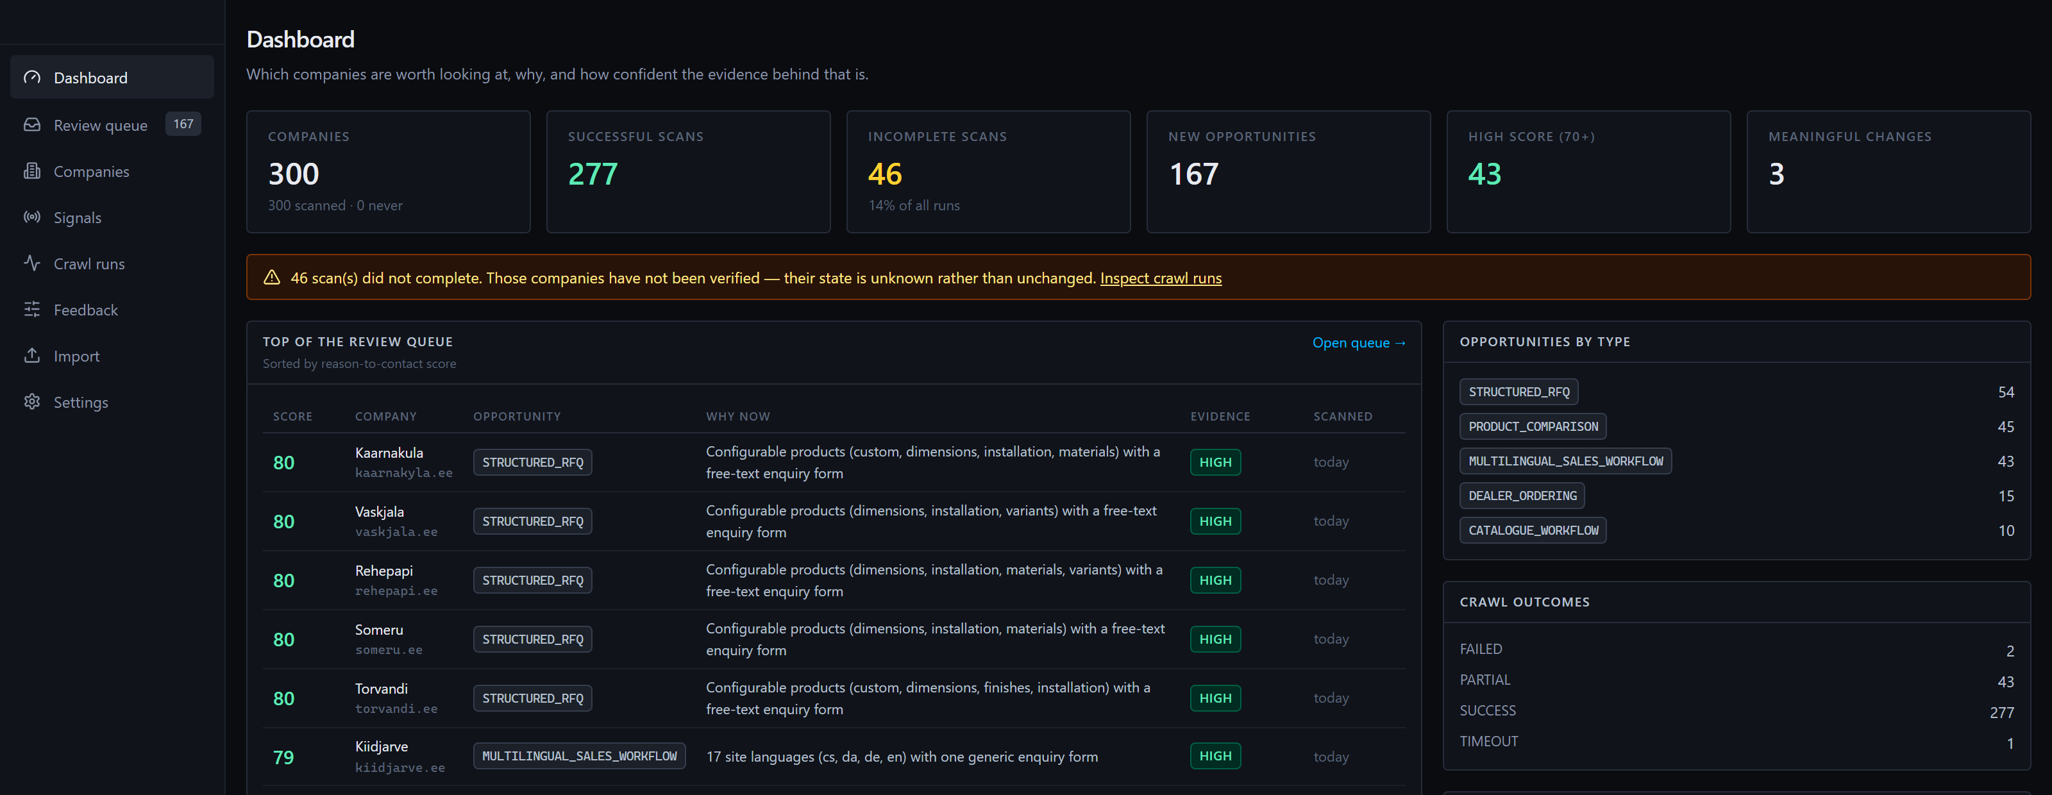Click the 167 badge on Review queue

tap(183, 124)
